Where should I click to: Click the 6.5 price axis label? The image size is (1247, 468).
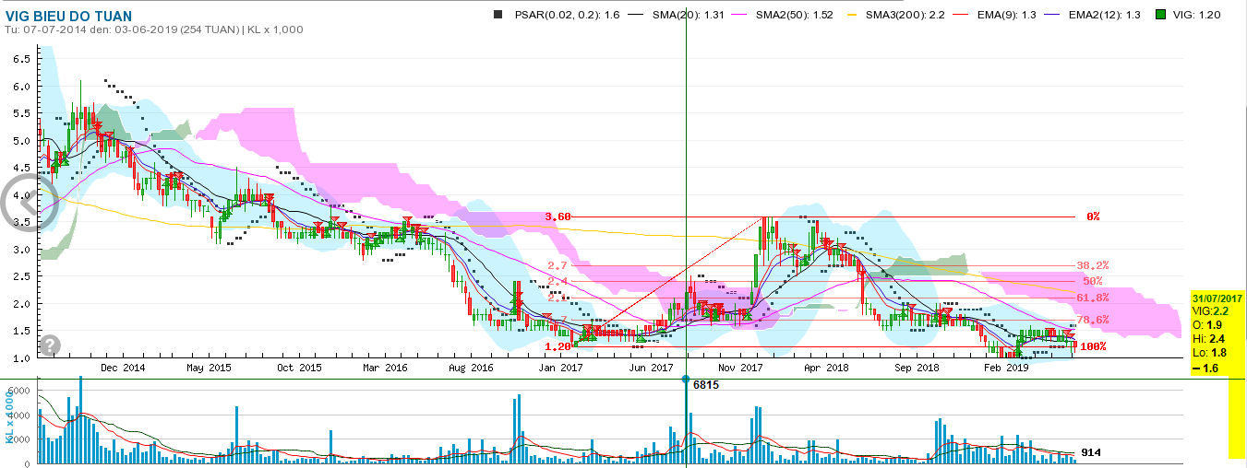pos(20,59)
